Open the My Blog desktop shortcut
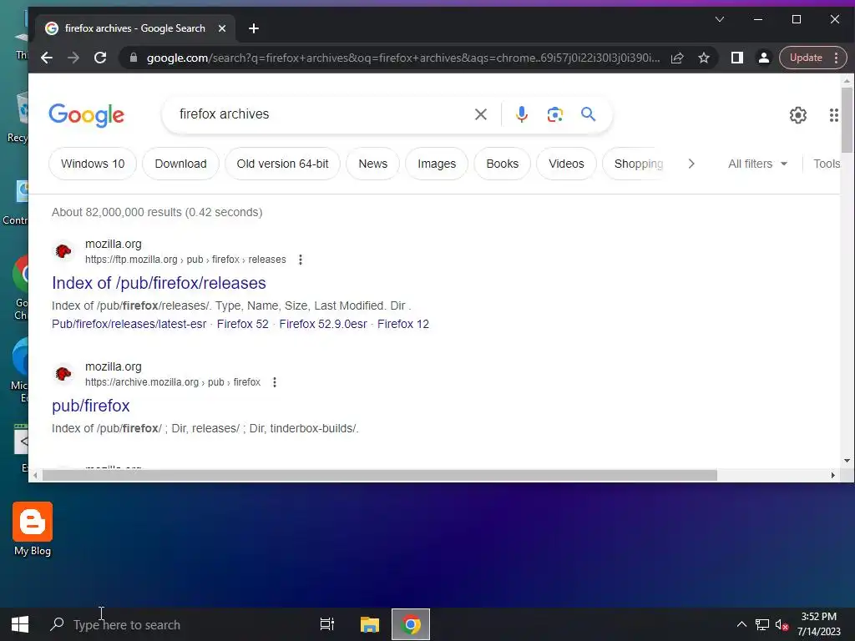 (x=33, y=528)
